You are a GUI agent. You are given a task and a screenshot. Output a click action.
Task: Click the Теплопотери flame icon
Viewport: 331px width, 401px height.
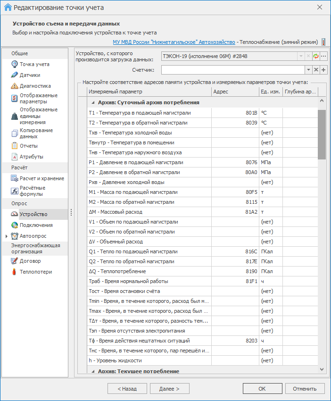(14, 272)
